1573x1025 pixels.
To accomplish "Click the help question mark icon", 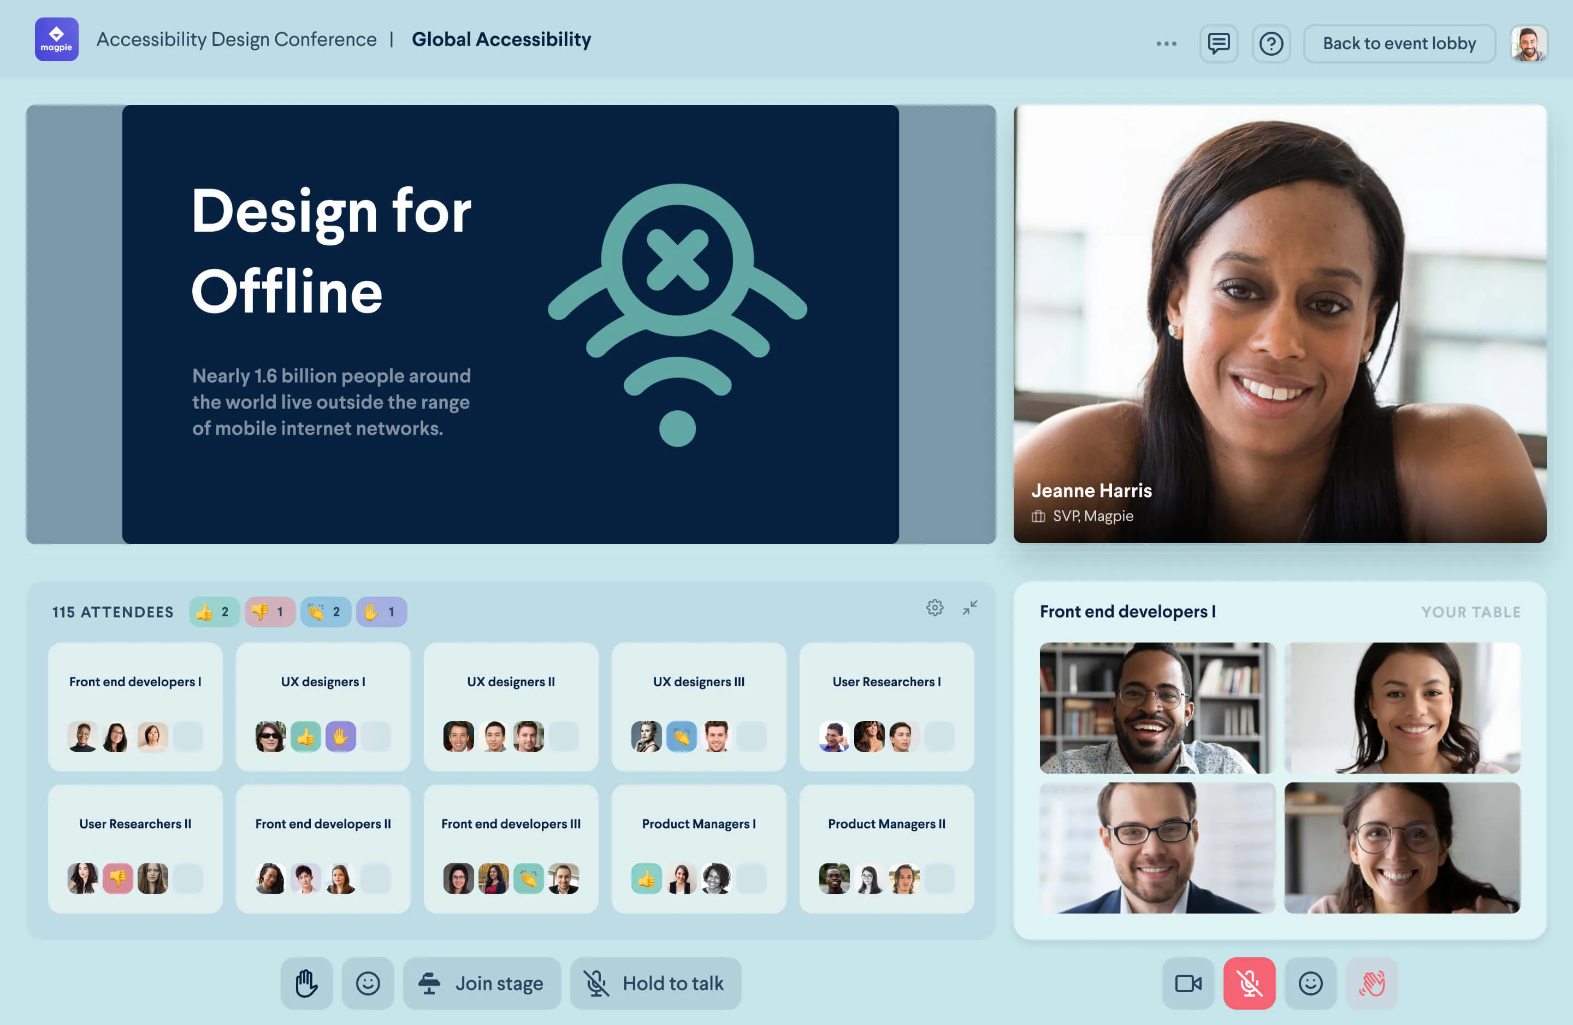I will [x=1271, y=44].
